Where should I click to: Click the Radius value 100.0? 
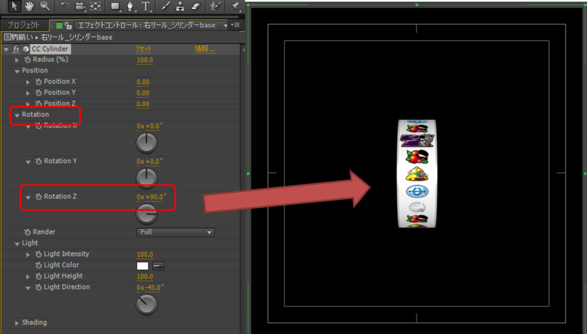(144, 60)
